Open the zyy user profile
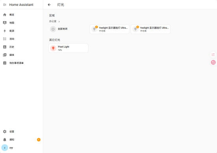Image resolution: width=217 pixels, height=153 pixels. pyautogui.click(x=22, y=148)
